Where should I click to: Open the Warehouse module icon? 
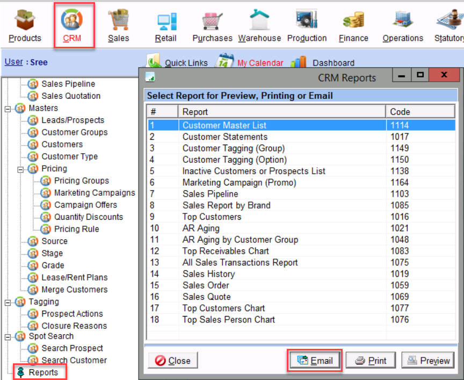point(259,21)
